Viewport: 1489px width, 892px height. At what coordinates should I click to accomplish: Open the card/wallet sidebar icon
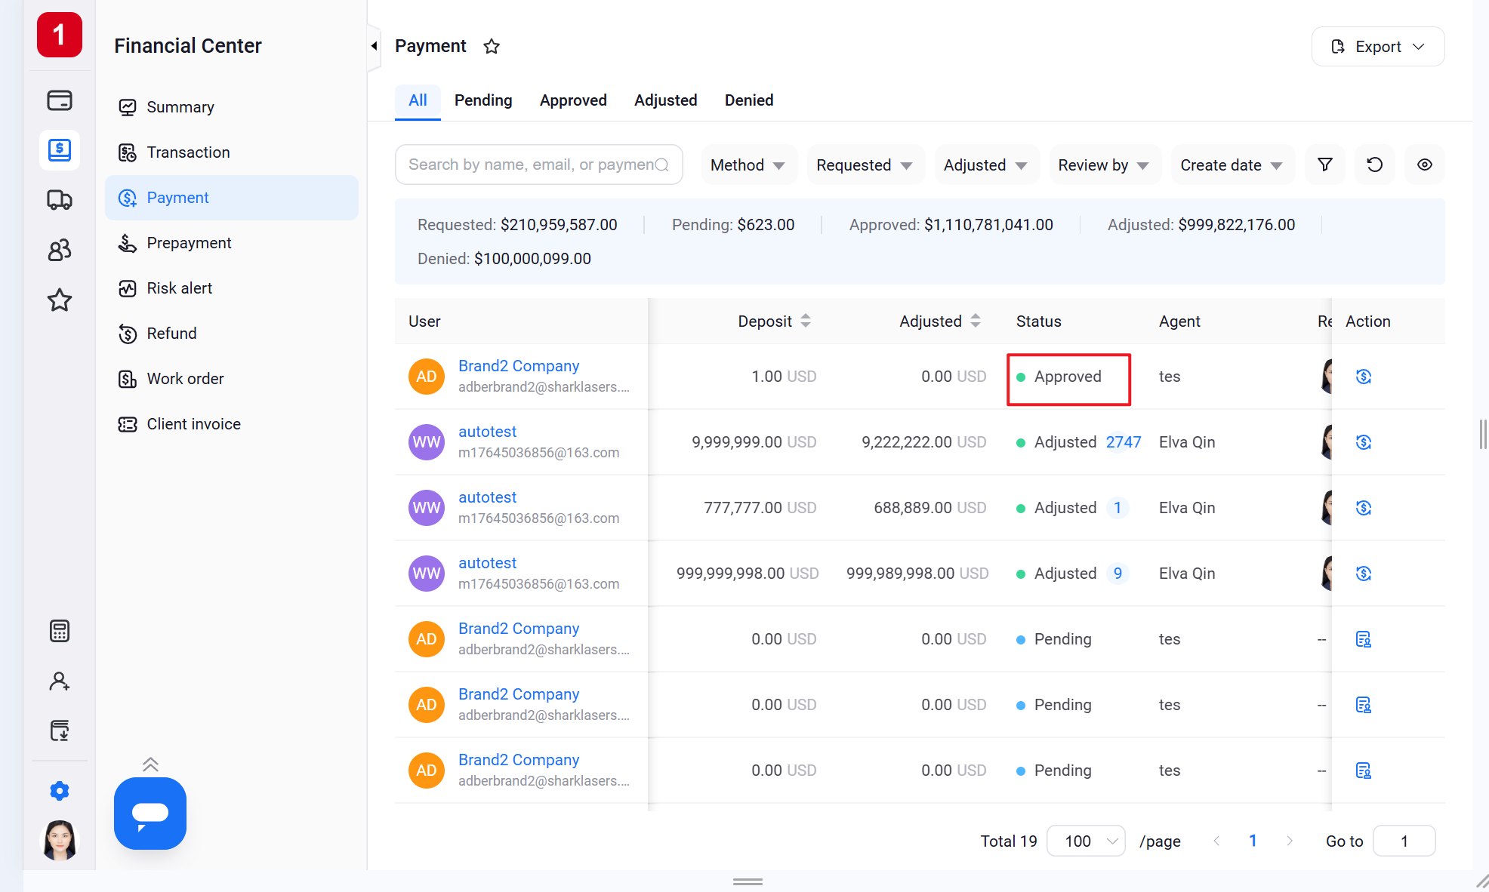click(x=60, y=100)
